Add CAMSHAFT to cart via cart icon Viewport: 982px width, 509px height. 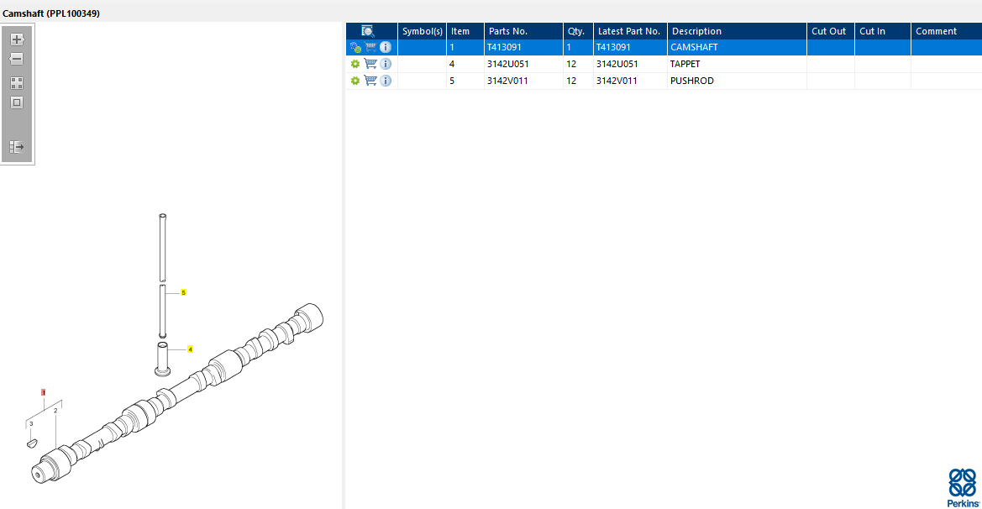tap(370, 47)
